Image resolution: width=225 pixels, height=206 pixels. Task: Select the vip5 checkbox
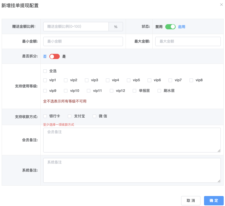(x=128, y=80)
